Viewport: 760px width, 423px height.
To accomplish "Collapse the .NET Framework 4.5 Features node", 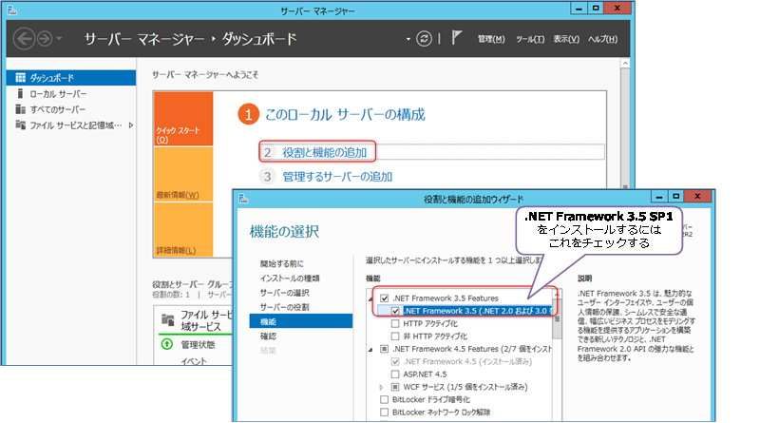I will click(370, 350).
